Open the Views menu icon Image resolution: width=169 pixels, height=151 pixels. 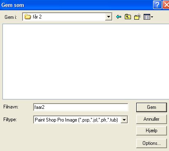pyautogui.click(x=147, y=17)
